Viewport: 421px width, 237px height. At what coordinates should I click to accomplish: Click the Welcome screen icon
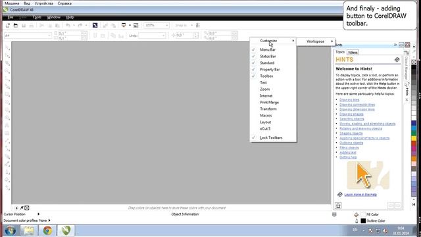136,25
